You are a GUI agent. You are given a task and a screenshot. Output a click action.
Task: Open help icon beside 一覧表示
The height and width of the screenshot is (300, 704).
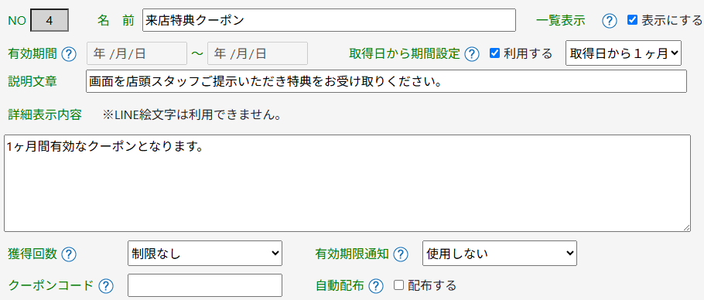tap(610, 21)
